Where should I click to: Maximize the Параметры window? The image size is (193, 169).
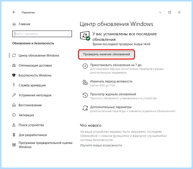tap(170, 12)
